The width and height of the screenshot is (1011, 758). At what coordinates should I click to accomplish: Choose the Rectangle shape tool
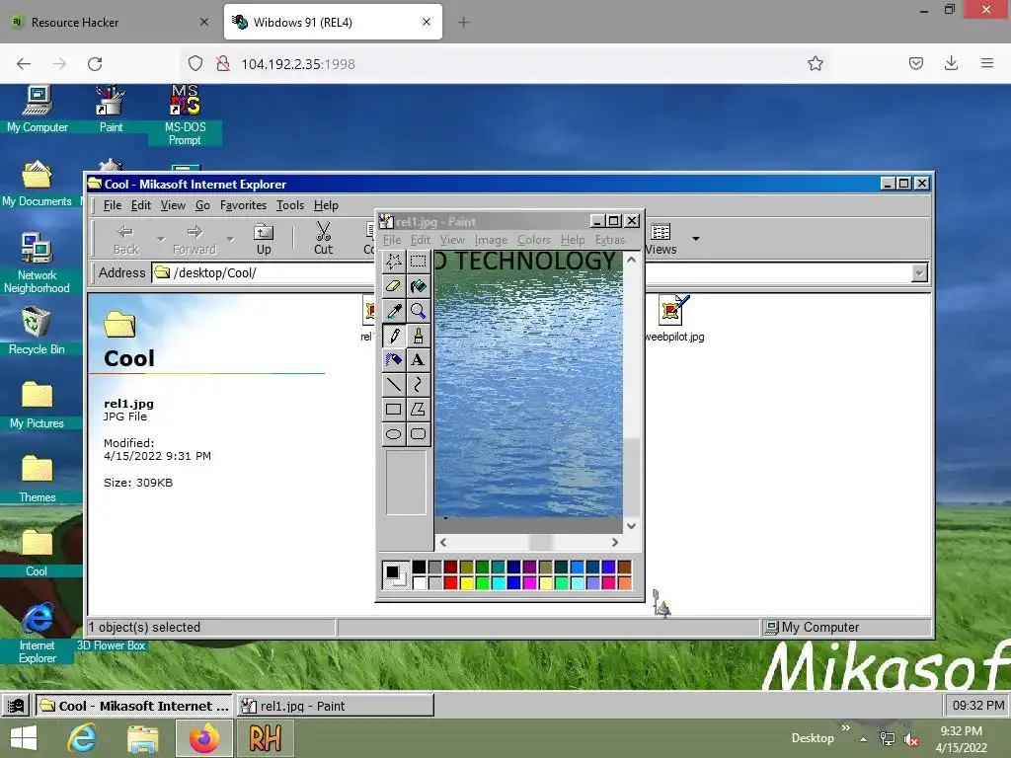(x=393, y=410)
